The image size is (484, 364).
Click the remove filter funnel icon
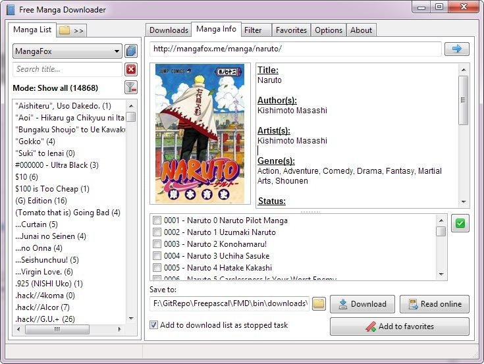coord(131,88)
